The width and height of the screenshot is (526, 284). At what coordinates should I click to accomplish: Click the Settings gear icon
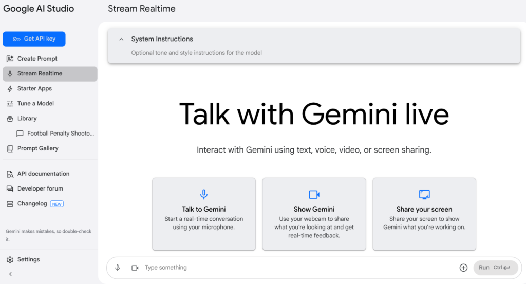pyautogui.click(x=10, y=260)
